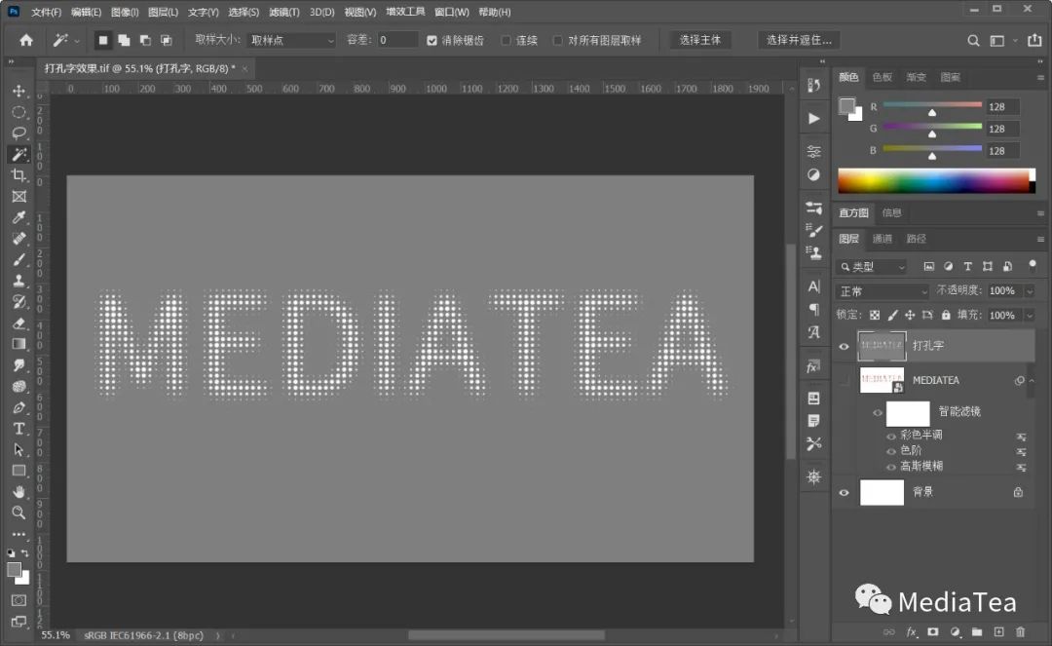Click the new selection mode button
Screen dimensions: 1052x646
[x=102, y=40]
